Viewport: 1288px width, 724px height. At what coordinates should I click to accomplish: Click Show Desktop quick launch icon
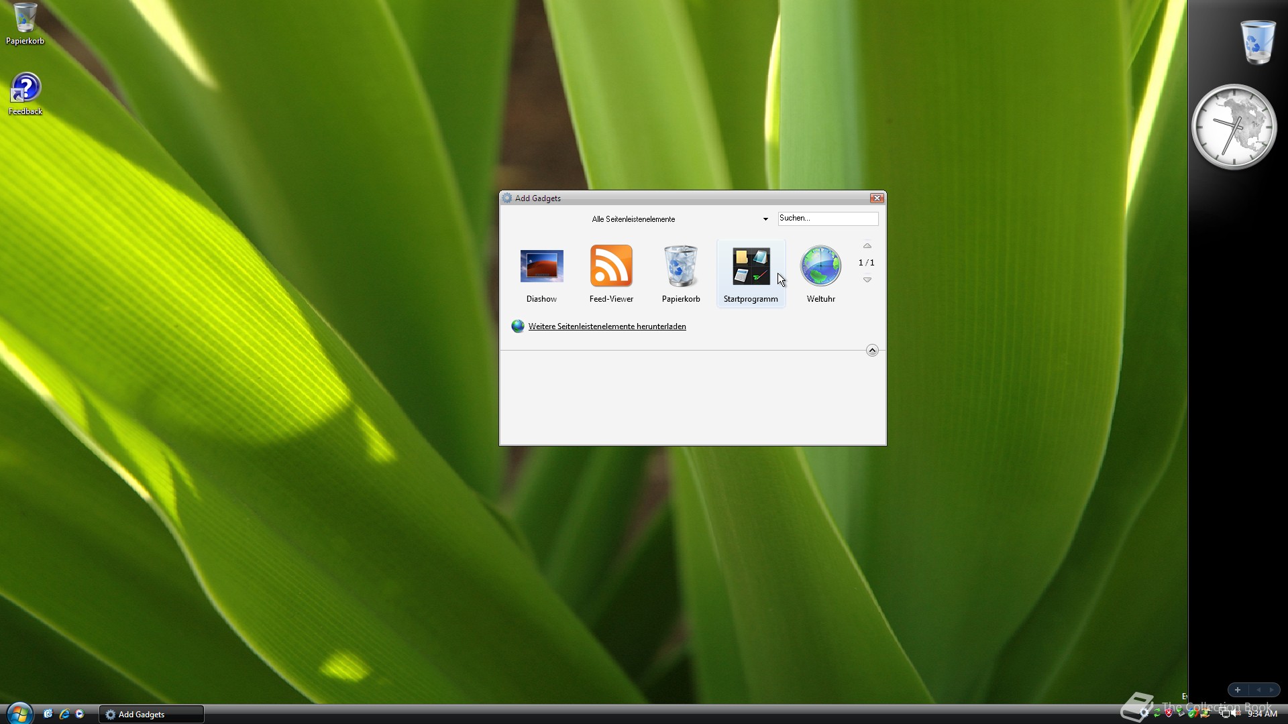48,714
